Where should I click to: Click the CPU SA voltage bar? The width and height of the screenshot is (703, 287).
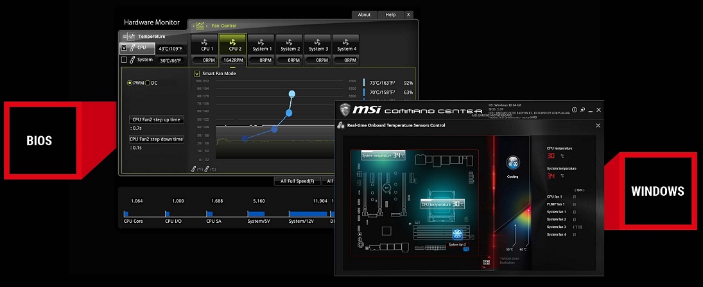209,214
